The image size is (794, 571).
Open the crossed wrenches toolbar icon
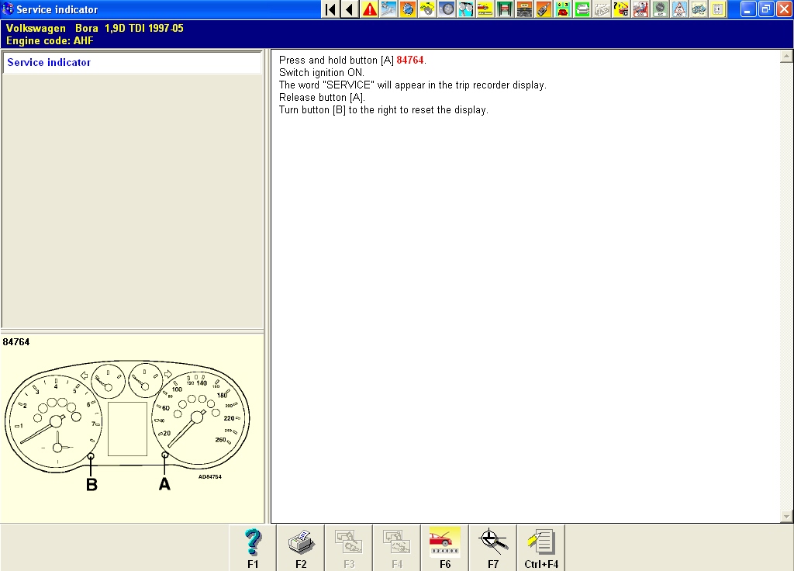[x=389, y=9]
